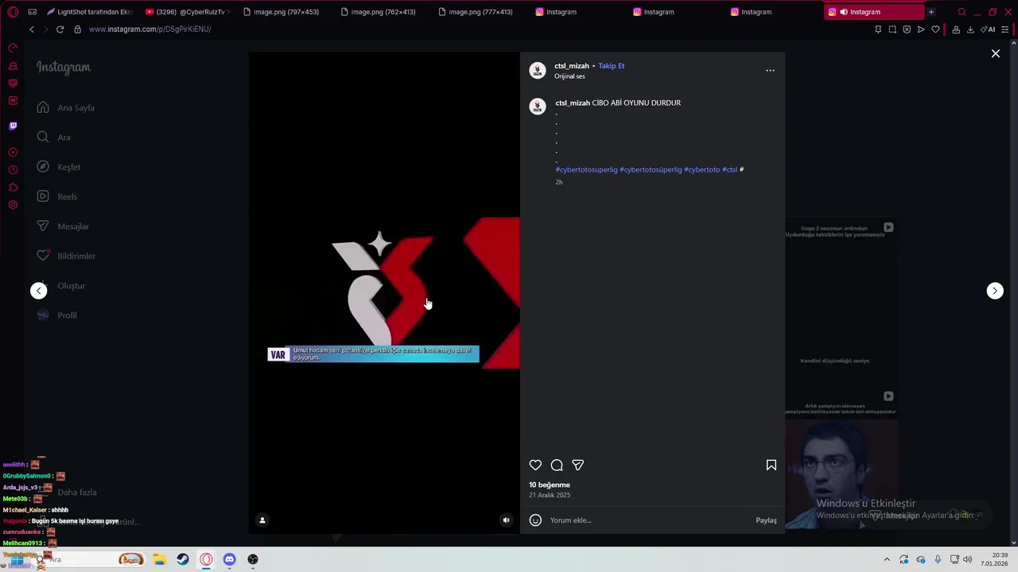Open Reels in Instagram sidebar
The width and height of the screenshot is (1018, 572).
tap(57, 197)
